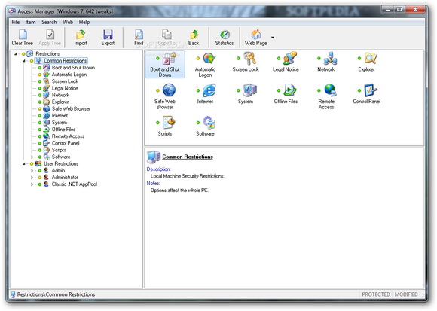Click the Import toolbar icon
This screenshot has width=437, height=311.
pos(81,35)
